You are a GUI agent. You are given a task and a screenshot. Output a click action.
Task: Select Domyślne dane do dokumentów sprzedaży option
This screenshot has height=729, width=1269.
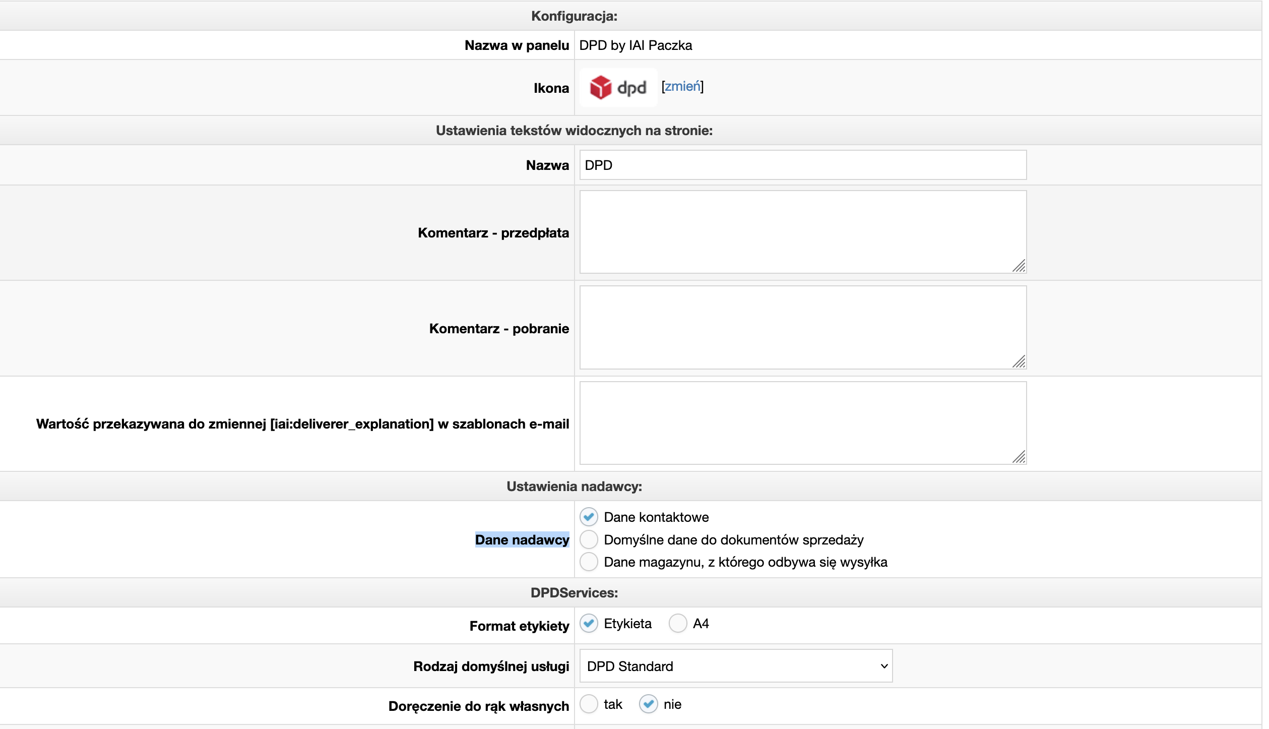[x=588, y=540]
